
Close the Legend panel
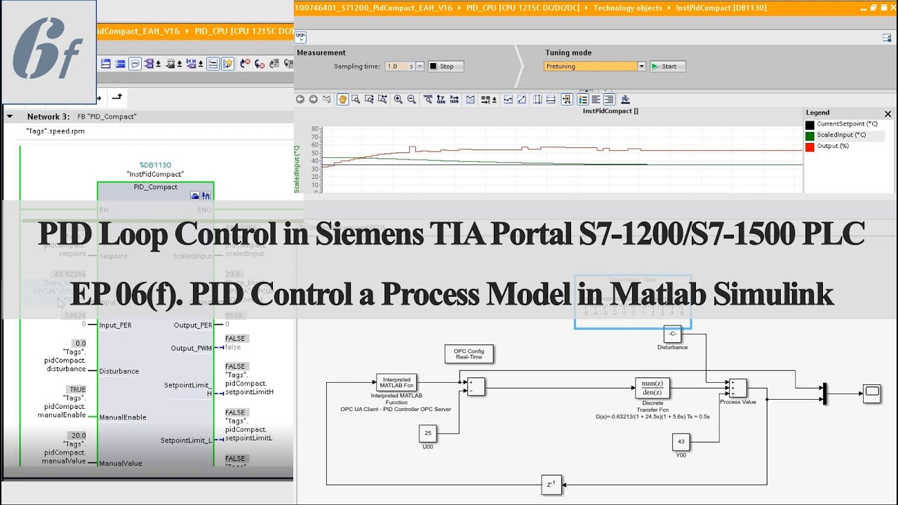tap(887, 113)
